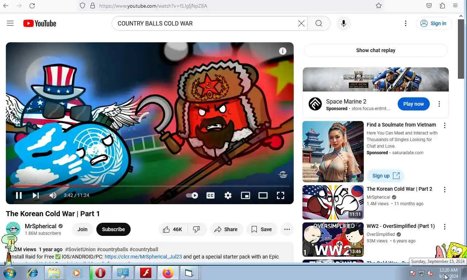
Task: Open The Korean Cold War | Part 2 title
Action: pos(400,189)
